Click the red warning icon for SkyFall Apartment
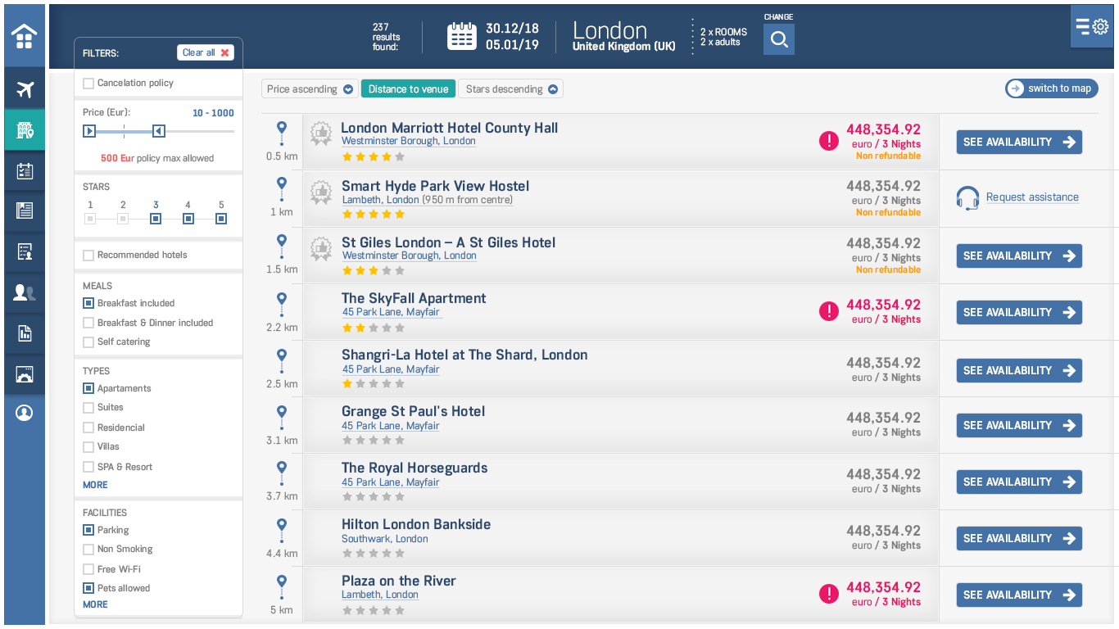The height and width of the screenshot is (629, 1119). click(829, 311)
